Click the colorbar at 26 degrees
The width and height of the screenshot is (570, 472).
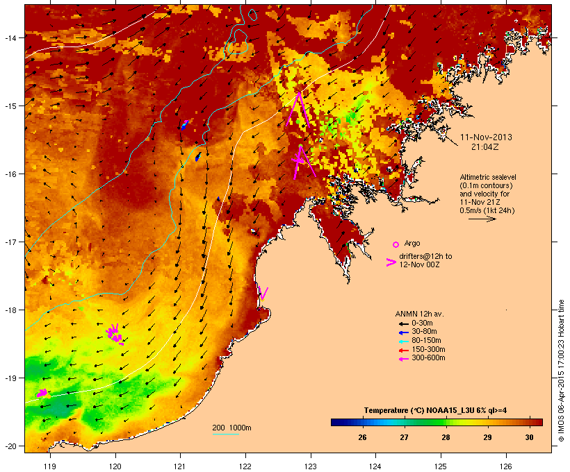pos(362,422)
